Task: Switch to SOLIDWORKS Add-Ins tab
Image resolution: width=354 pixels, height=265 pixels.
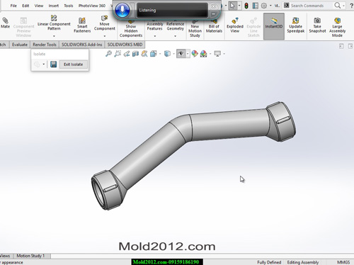Action: (x=82, y=45)
